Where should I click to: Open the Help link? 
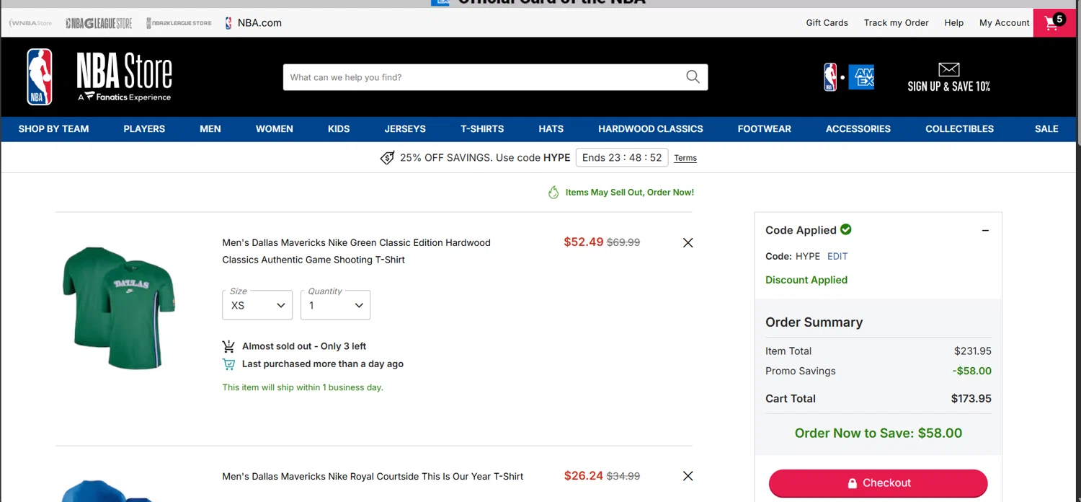(954, 23)
